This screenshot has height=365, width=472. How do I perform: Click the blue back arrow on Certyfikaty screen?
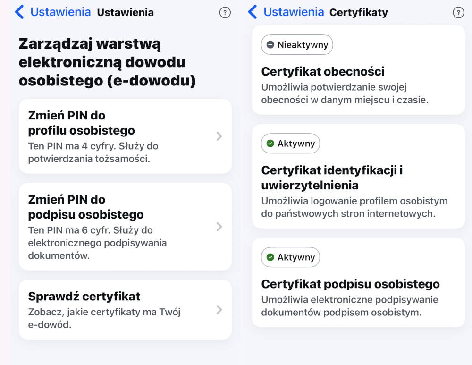253,12
